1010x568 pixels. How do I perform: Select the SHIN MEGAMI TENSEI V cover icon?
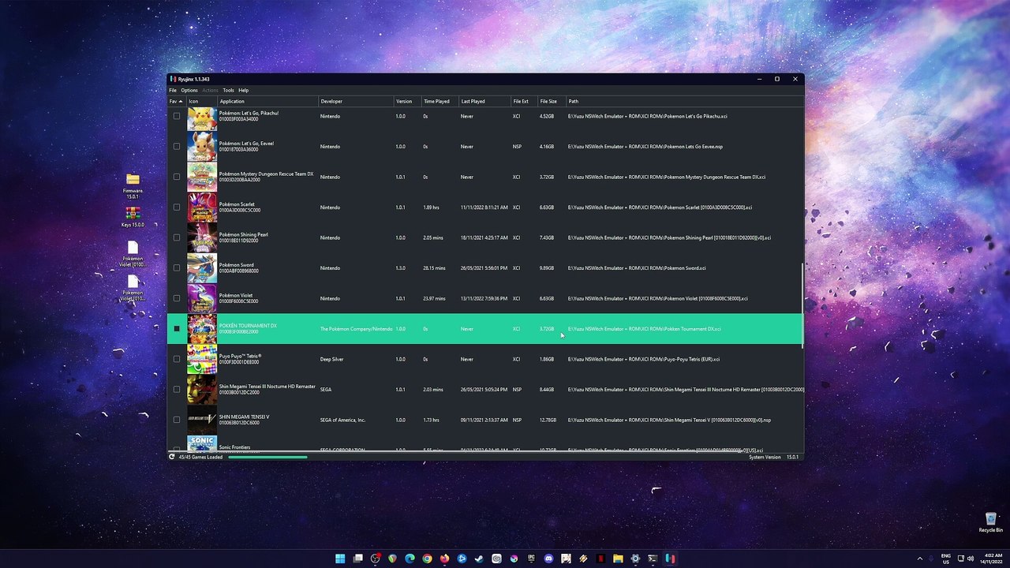pyautogui.click(x=202, y=420)
